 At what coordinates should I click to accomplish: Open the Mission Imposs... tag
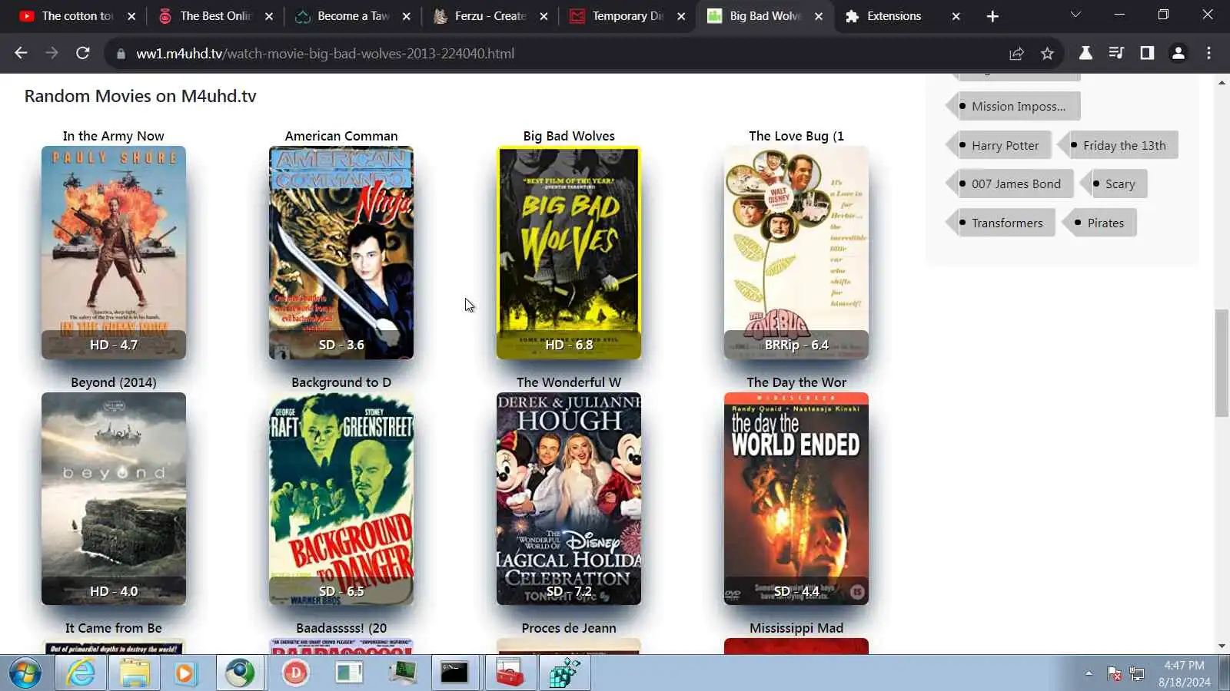pos(1013,106)
